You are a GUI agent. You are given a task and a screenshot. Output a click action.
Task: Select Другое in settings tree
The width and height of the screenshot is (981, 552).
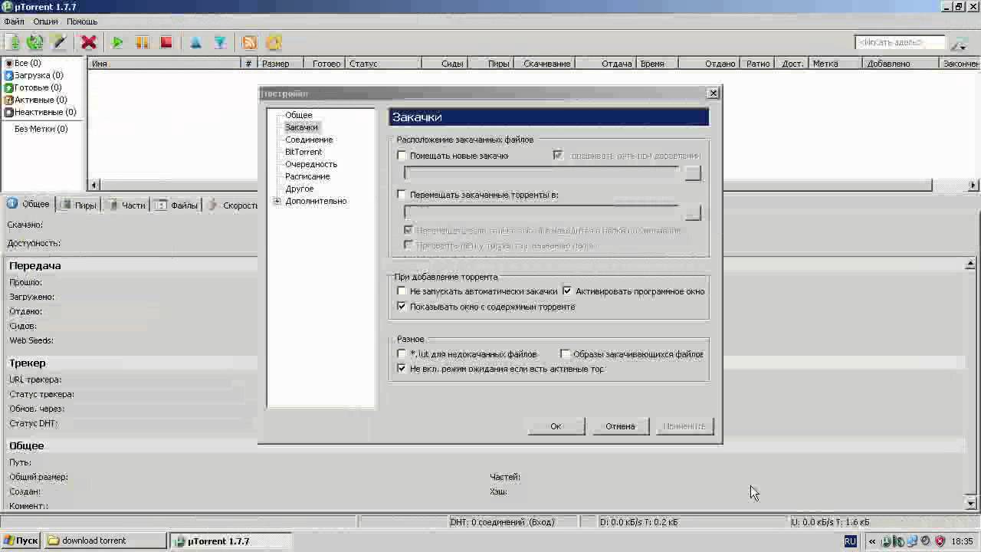tap(299, 189)
